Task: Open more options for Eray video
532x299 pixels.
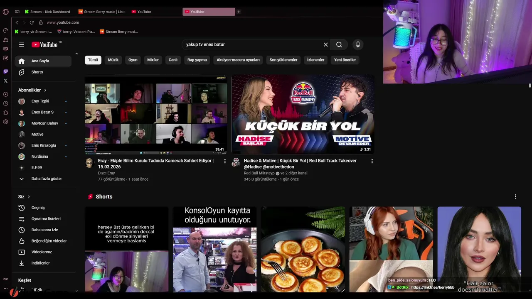Action: tap(225, 161)
